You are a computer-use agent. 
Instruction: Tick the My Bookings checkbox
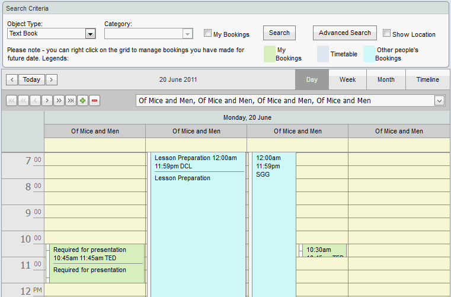(x=207, y=33)
